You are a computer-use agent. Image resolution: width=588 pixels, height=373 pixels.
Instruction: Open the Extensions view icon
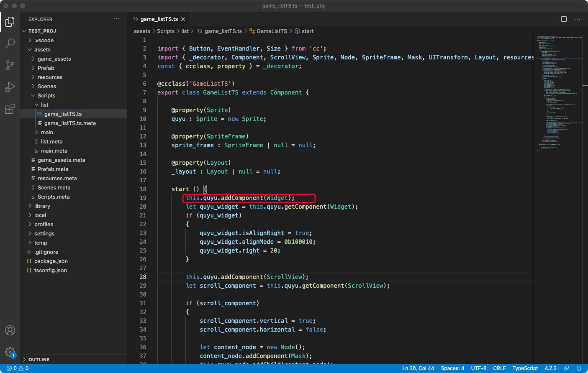click(x=10, y=109)
